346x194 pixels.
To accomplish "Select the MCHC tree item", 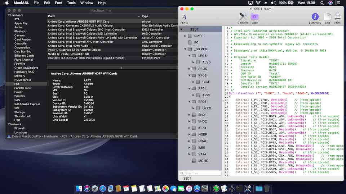I will click(203, 161).
